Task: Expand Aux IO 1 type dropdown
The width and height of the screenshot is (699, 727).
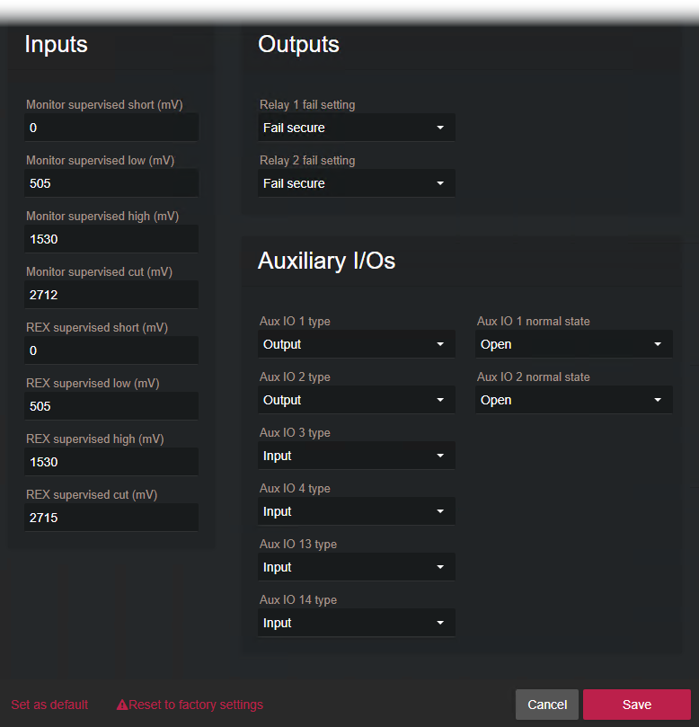Action: click(356, 344)
